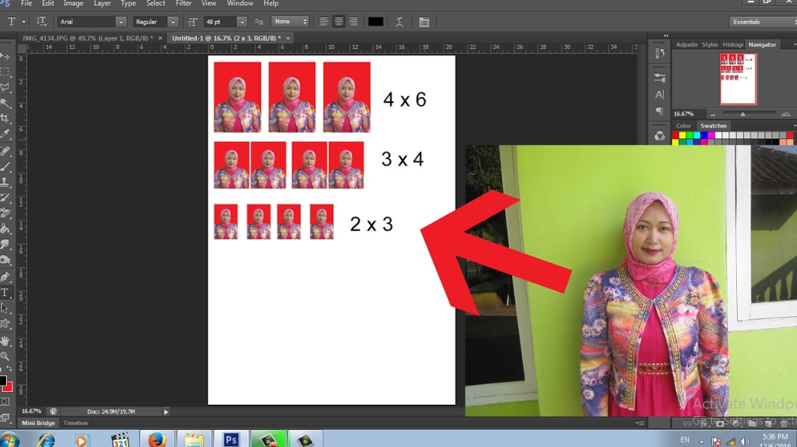Viewport: 797px width, 447px height.
Task: Switch to the Swatches tab
Action: click(x=713, y=125)
